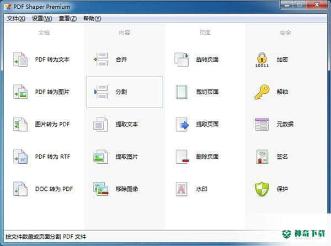Viewport: 331px width, 246px height.
Task: Select the 分割 label text
Action: point(121,92)
